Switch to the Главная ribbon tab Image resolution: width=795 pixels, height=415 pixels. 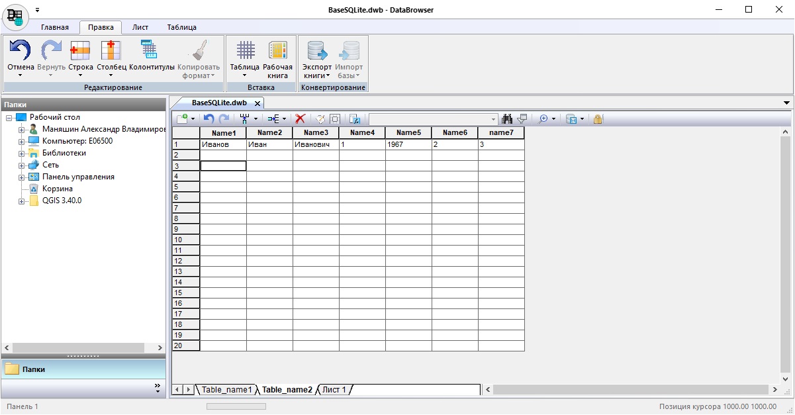click(54, 27)
